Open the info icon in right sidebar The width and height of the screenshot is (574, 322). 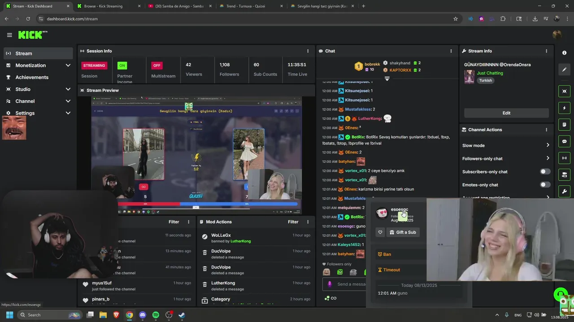[564, 53]
